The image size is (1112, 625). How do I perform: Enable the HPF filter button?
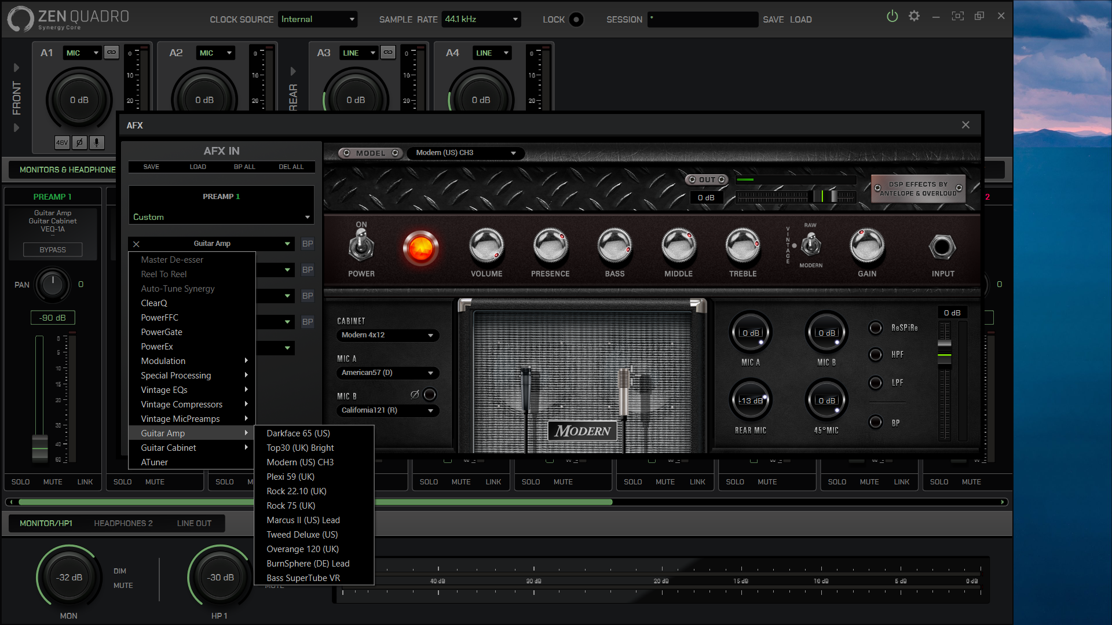click(x=876, y=354)
